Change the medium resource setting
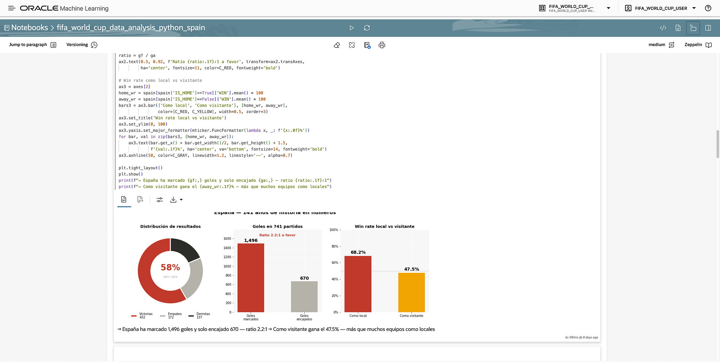720x362 pixels. click(661, 45)
